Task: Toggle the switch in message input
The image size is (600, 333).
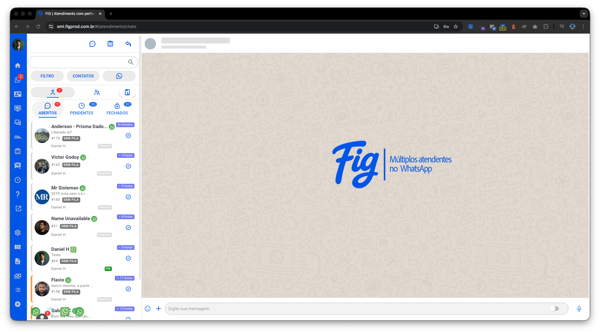Action: [554, 309]
